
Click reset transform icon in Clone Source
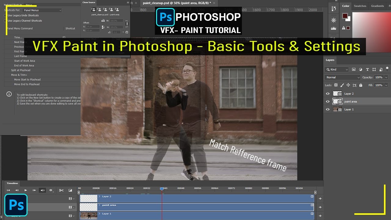[126, 32]
